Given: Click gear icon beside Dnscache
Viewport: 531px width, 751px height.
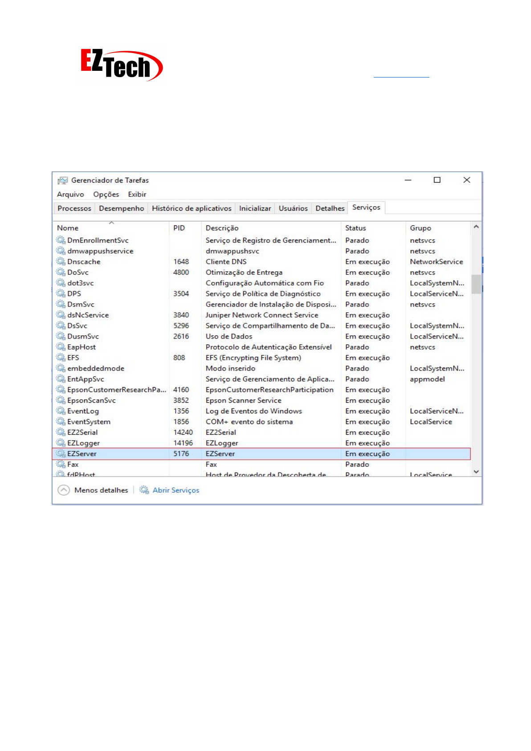Looking at the screenshot, I should coord(61,261).
